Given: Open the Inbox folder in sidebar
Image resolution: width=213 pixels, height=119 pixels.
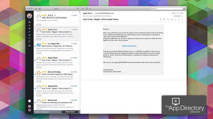Looking at the screenshot, I should point(29,22).
